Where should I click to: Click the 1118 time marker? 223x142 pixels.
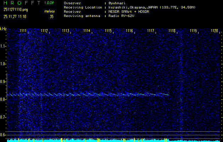172,31
